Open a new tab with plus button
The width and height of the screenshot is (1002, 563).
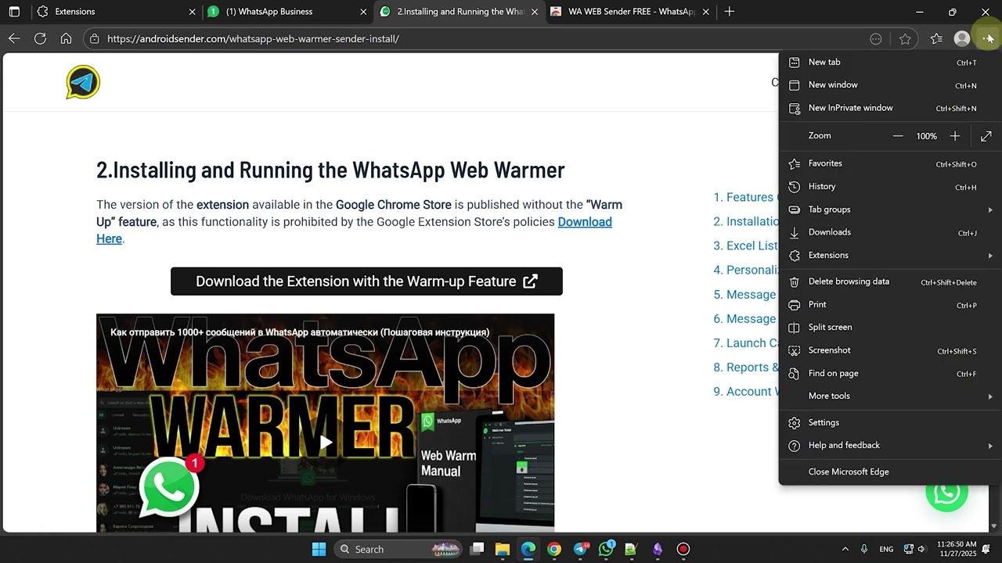tap(730, 12)
